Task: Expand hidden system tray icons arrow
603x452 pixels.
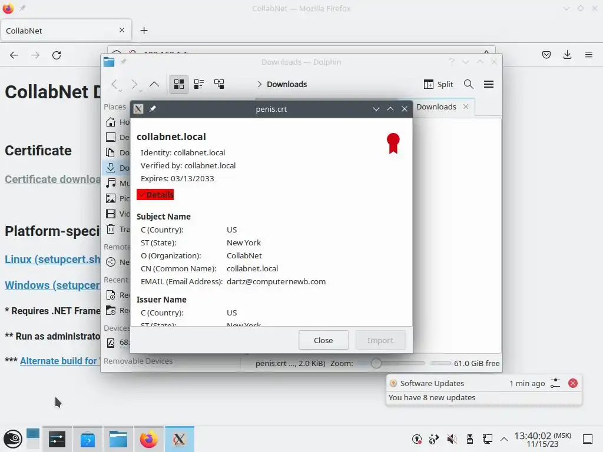Action: click(504, 439)
